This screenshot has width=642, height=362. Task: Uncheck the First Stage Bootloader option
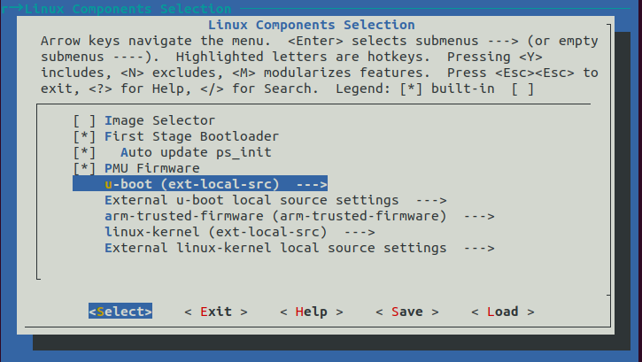pyautogui.click(x=85, y=136)
